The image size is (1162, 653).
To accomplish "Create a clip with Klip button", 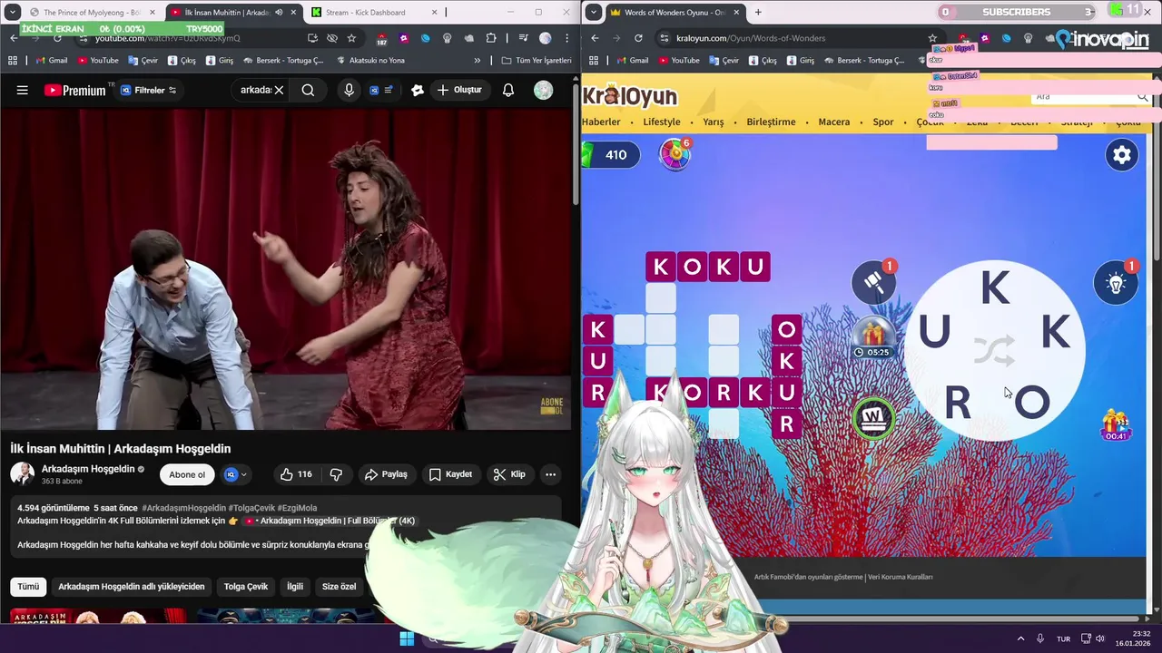I will pos(509,474).
